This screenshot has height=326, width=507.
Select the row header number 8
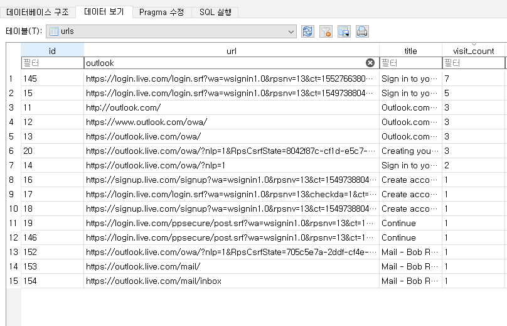coord(14,180)
